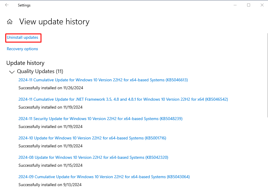This screenshot has height=194, width=268.
Task: Click the Settings window title text
Action: (x=24, y=5)
